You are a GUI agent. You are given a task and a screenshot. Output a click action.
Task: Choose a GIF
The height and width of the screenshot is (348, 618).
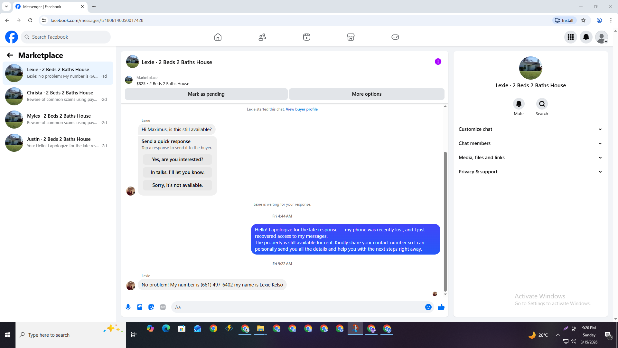[163, 307]
